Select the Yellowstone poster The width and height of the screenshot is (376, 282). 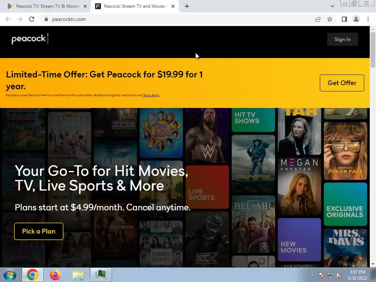coord(253,163)
